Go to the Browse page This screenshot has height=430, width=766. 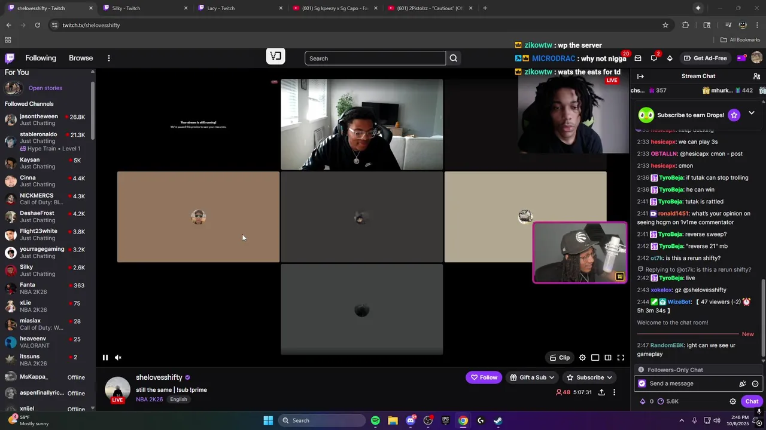point(81,58)
